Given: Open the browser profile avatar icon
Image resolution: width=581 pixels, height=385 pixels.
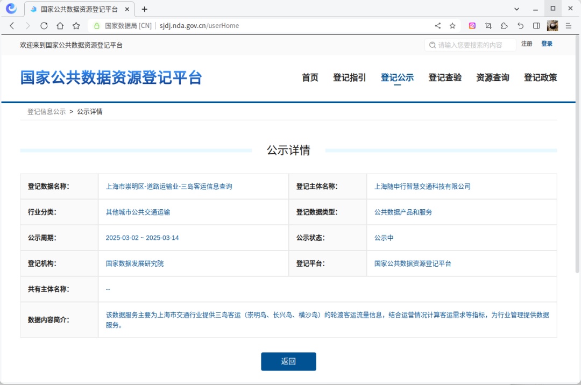Looking at the screenshot, I should click(552, 25).
